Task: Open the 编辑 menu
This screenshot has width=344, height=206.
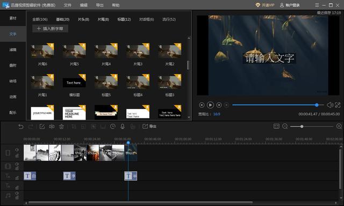Action: [84, 5]
